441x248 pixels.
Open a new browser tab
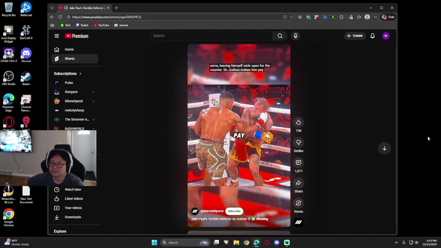tap(116, 8)
